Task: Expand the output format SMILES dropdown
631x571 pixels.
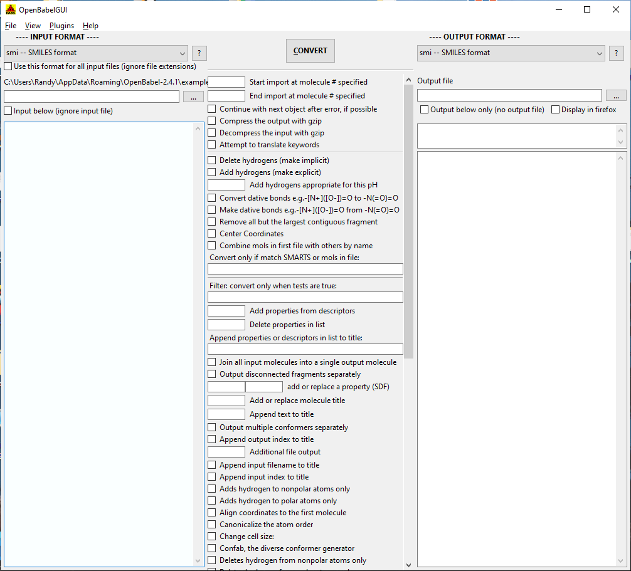Action: point(511,53)
